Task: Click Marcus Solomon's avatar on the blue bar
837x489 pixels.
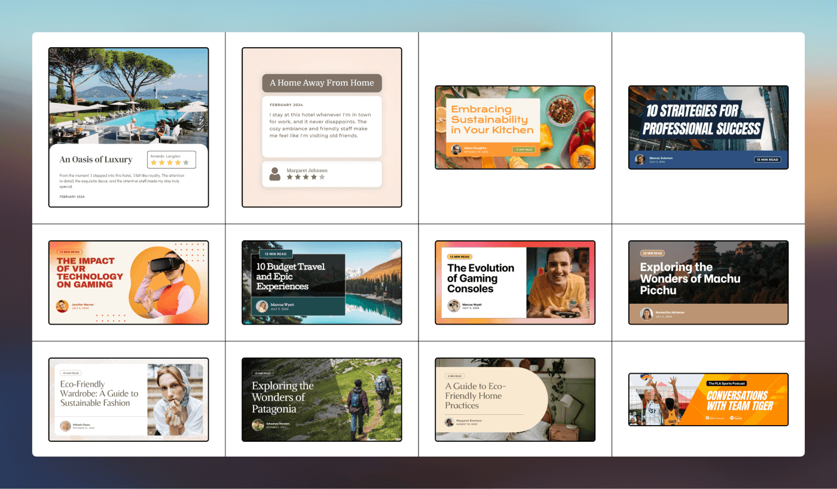Action: [x=640, y=160]
